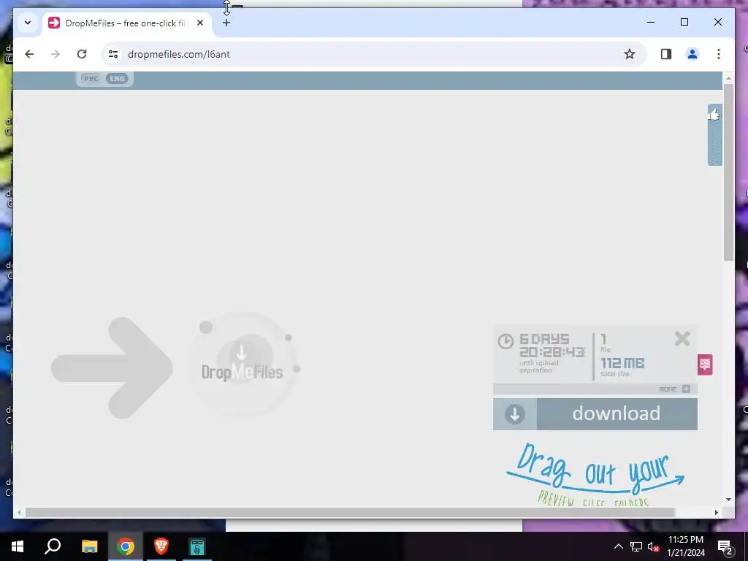
Task: Open a new browser tab
Action: [x=226, y=23]
